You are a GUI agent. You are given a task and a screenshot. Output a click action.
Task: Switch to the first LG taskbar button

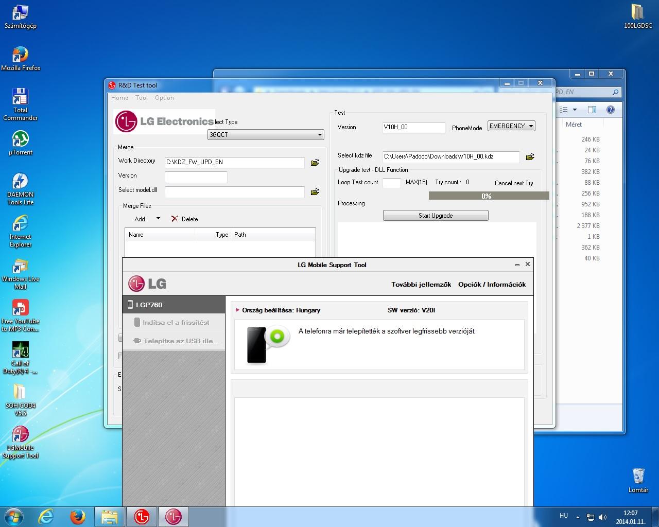point(142,517)
